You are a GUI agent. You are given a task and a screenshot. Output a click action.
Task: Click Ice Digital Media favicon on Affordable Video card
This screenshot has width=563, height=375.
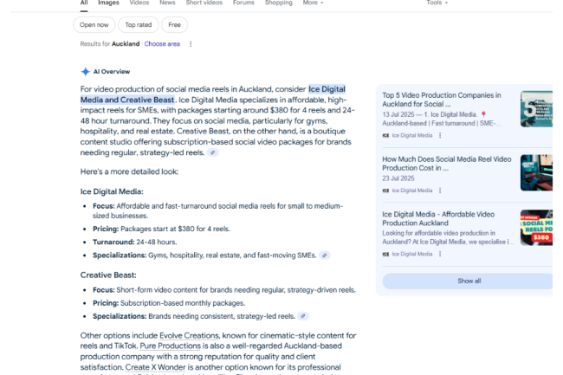(x=385, y=254)
